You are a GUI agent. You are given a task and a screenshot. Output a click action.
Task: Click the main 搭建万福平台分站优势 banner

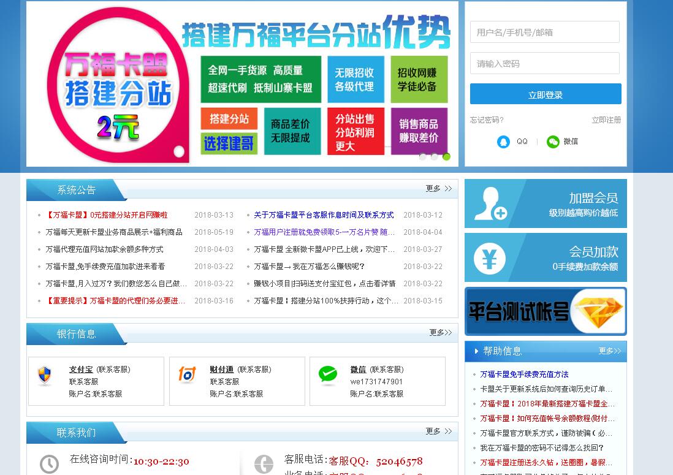click(242, 84)
